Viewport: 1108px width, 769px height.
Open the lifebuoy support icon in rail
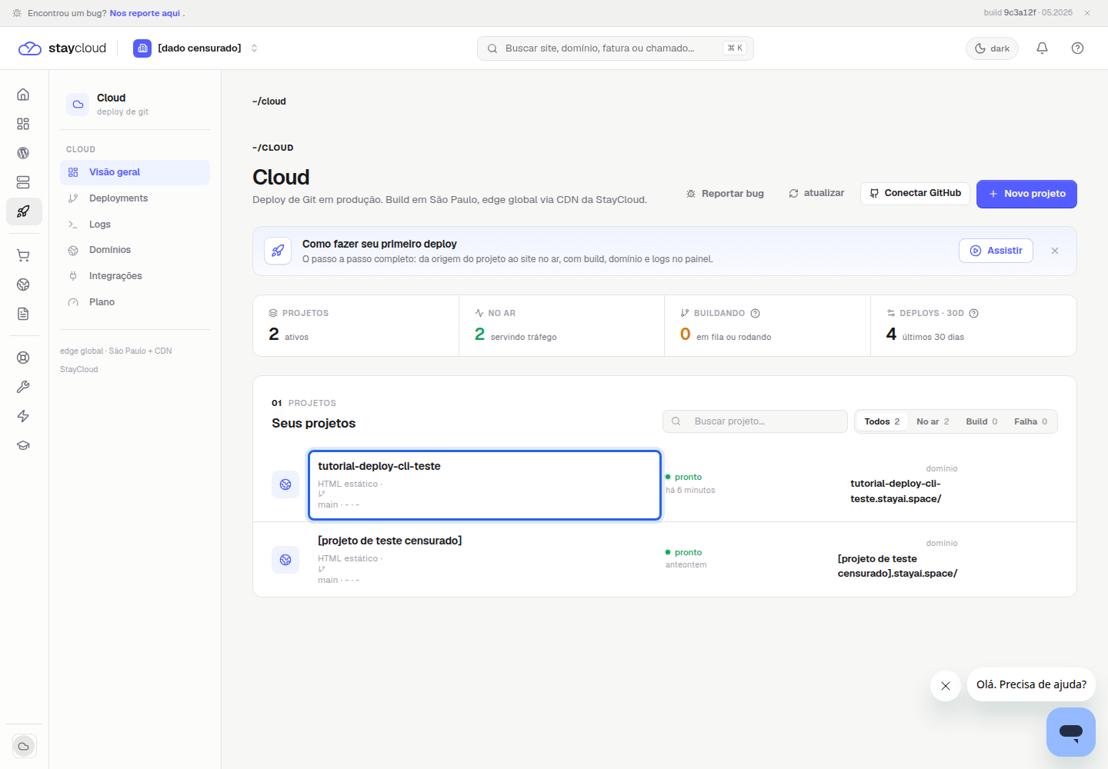click(23, 358)
